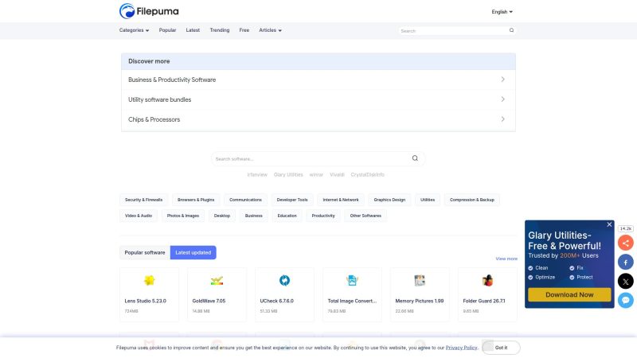The width and height of the screenshot is (637, 358).
Task: Select Security & Firewalls category
Action: pyautogui.click(x=143, y=200)
